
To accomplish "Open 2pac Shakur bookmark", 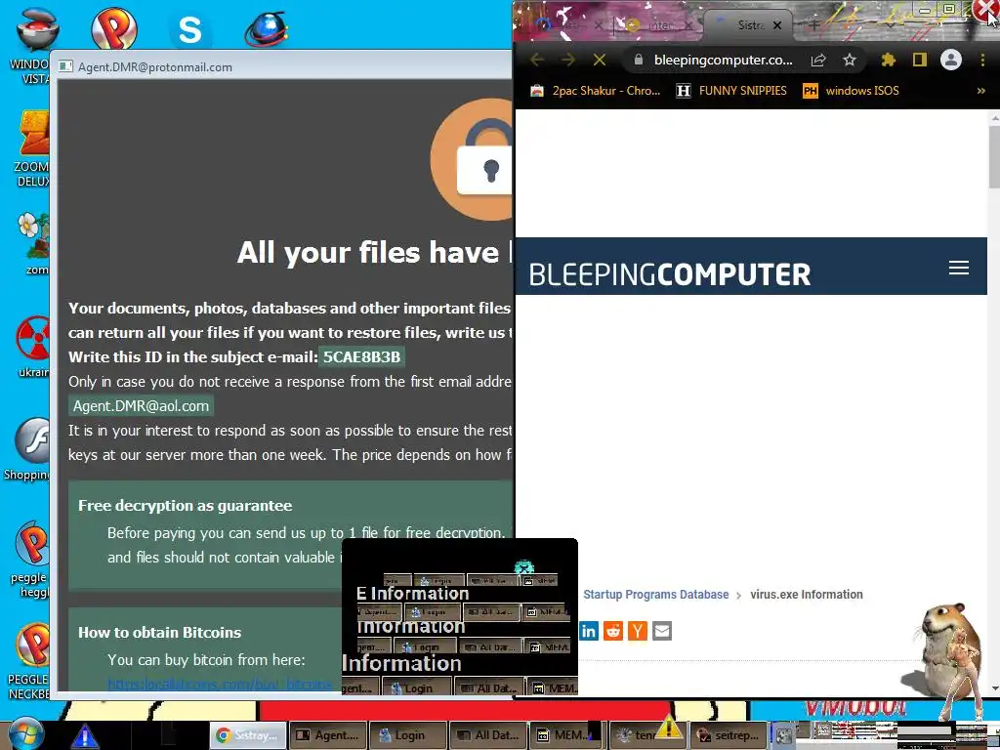I will [x=596, y=91].
